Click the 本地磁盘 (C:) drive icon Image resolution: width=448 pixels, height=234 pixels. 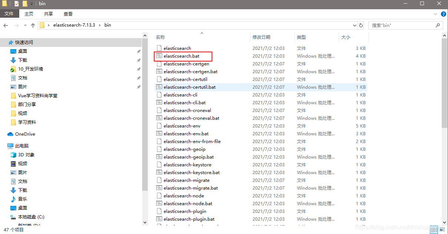pyautogui.click(x=13, y=217)
